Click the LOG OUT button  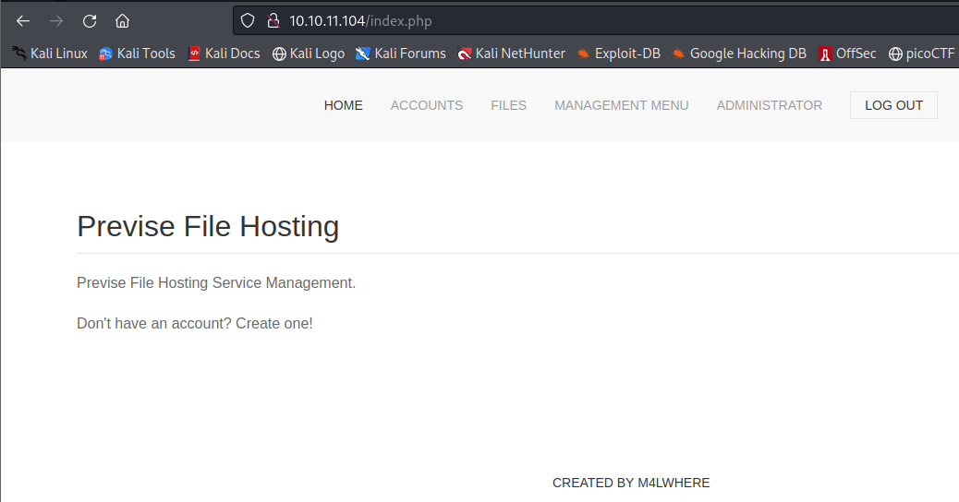pos(893,105)
